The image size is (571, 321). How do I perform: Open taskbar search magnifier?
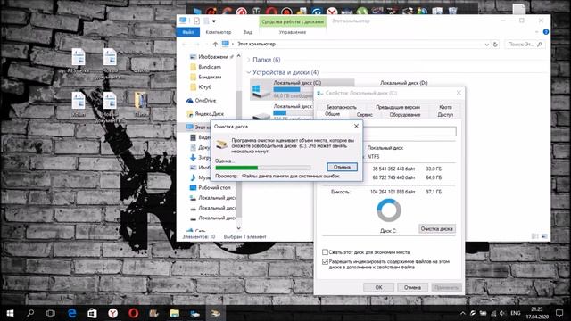(x=30, y=313)
